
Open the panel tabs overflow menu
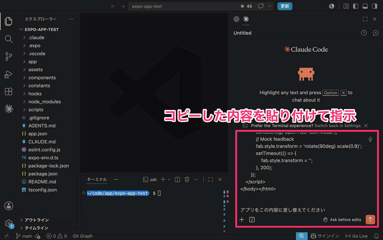click(x=116, y=179)
